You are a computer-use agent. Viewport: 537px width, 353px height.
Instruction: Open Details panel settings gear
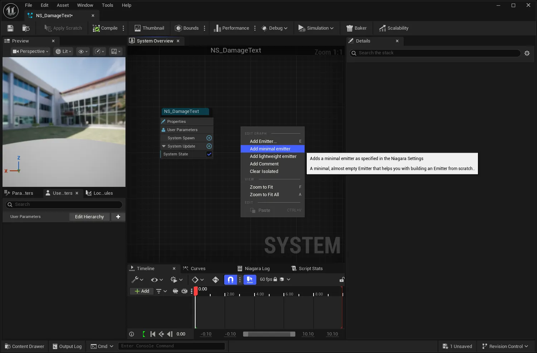(527, 53)
